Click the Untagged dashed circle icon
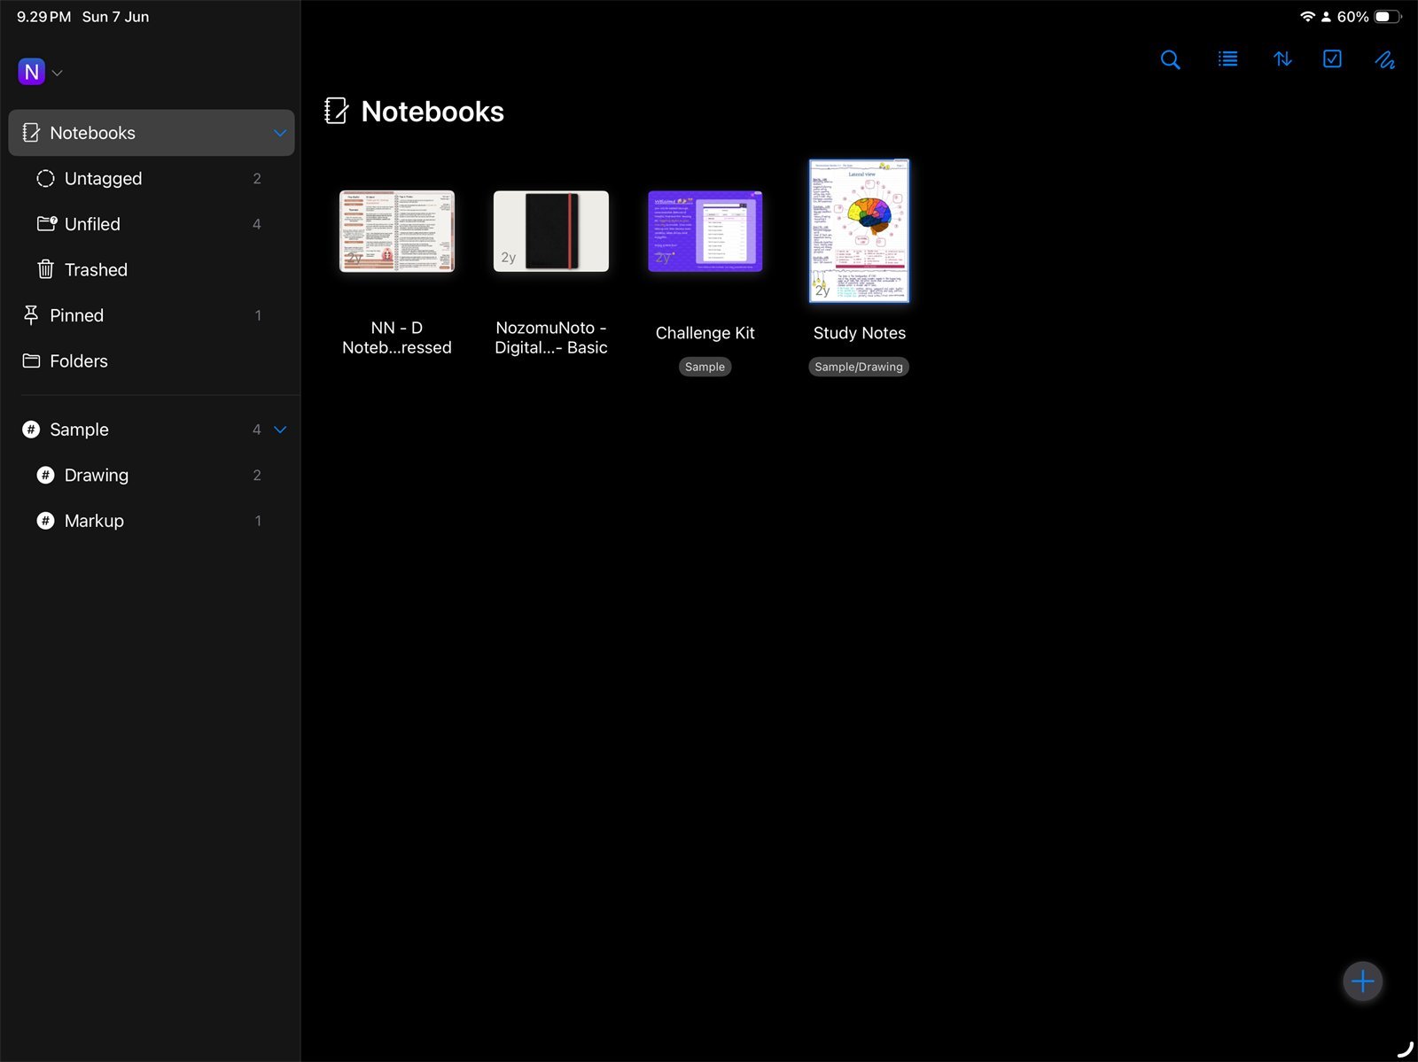Image resolution: width=1418 pixels, height=1062 pixels. point(45,178)
